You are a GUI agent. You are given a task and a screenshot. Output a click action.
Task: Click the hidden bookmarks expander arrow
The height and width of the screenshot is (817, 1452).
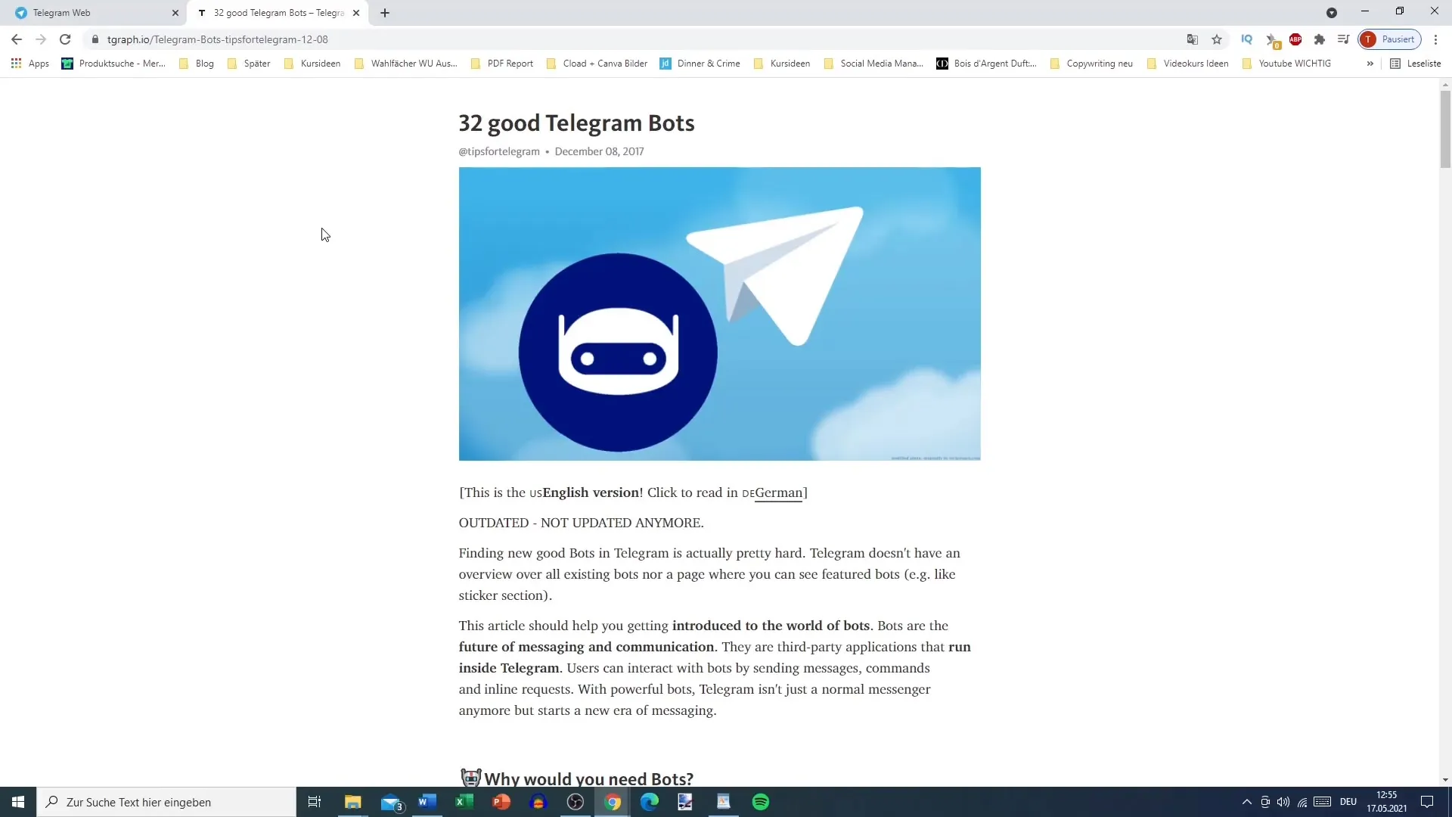click(x=1374, y=63)
